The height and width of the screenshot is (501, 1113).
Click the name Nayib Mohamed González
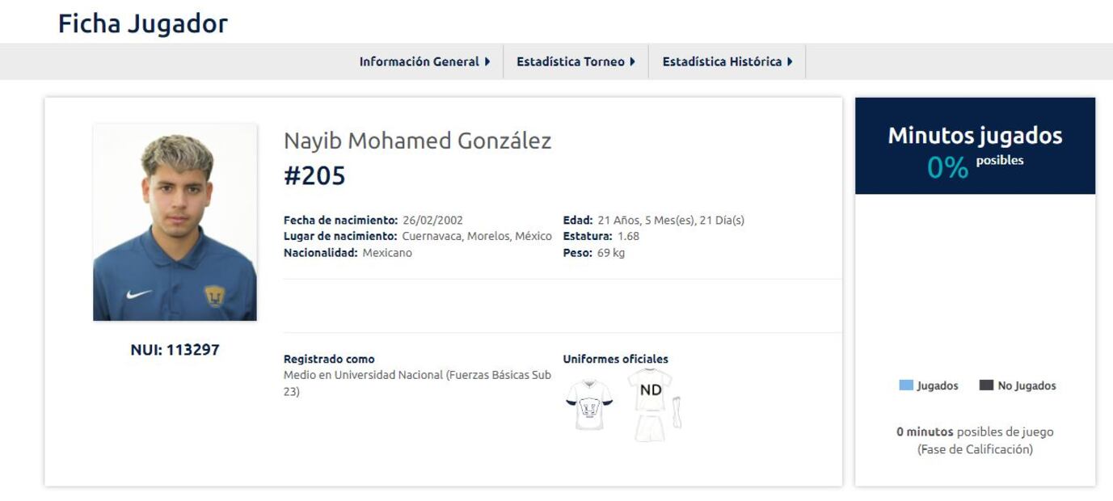417,141
